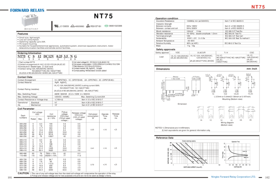The width and height of the screenshot is (276, 187).
Task: Click 0.41 coil power consumption cell
Action: (92, 148)
